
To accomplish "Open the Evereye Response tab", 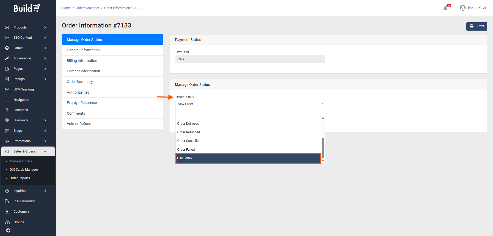I will tap(112, 103).
